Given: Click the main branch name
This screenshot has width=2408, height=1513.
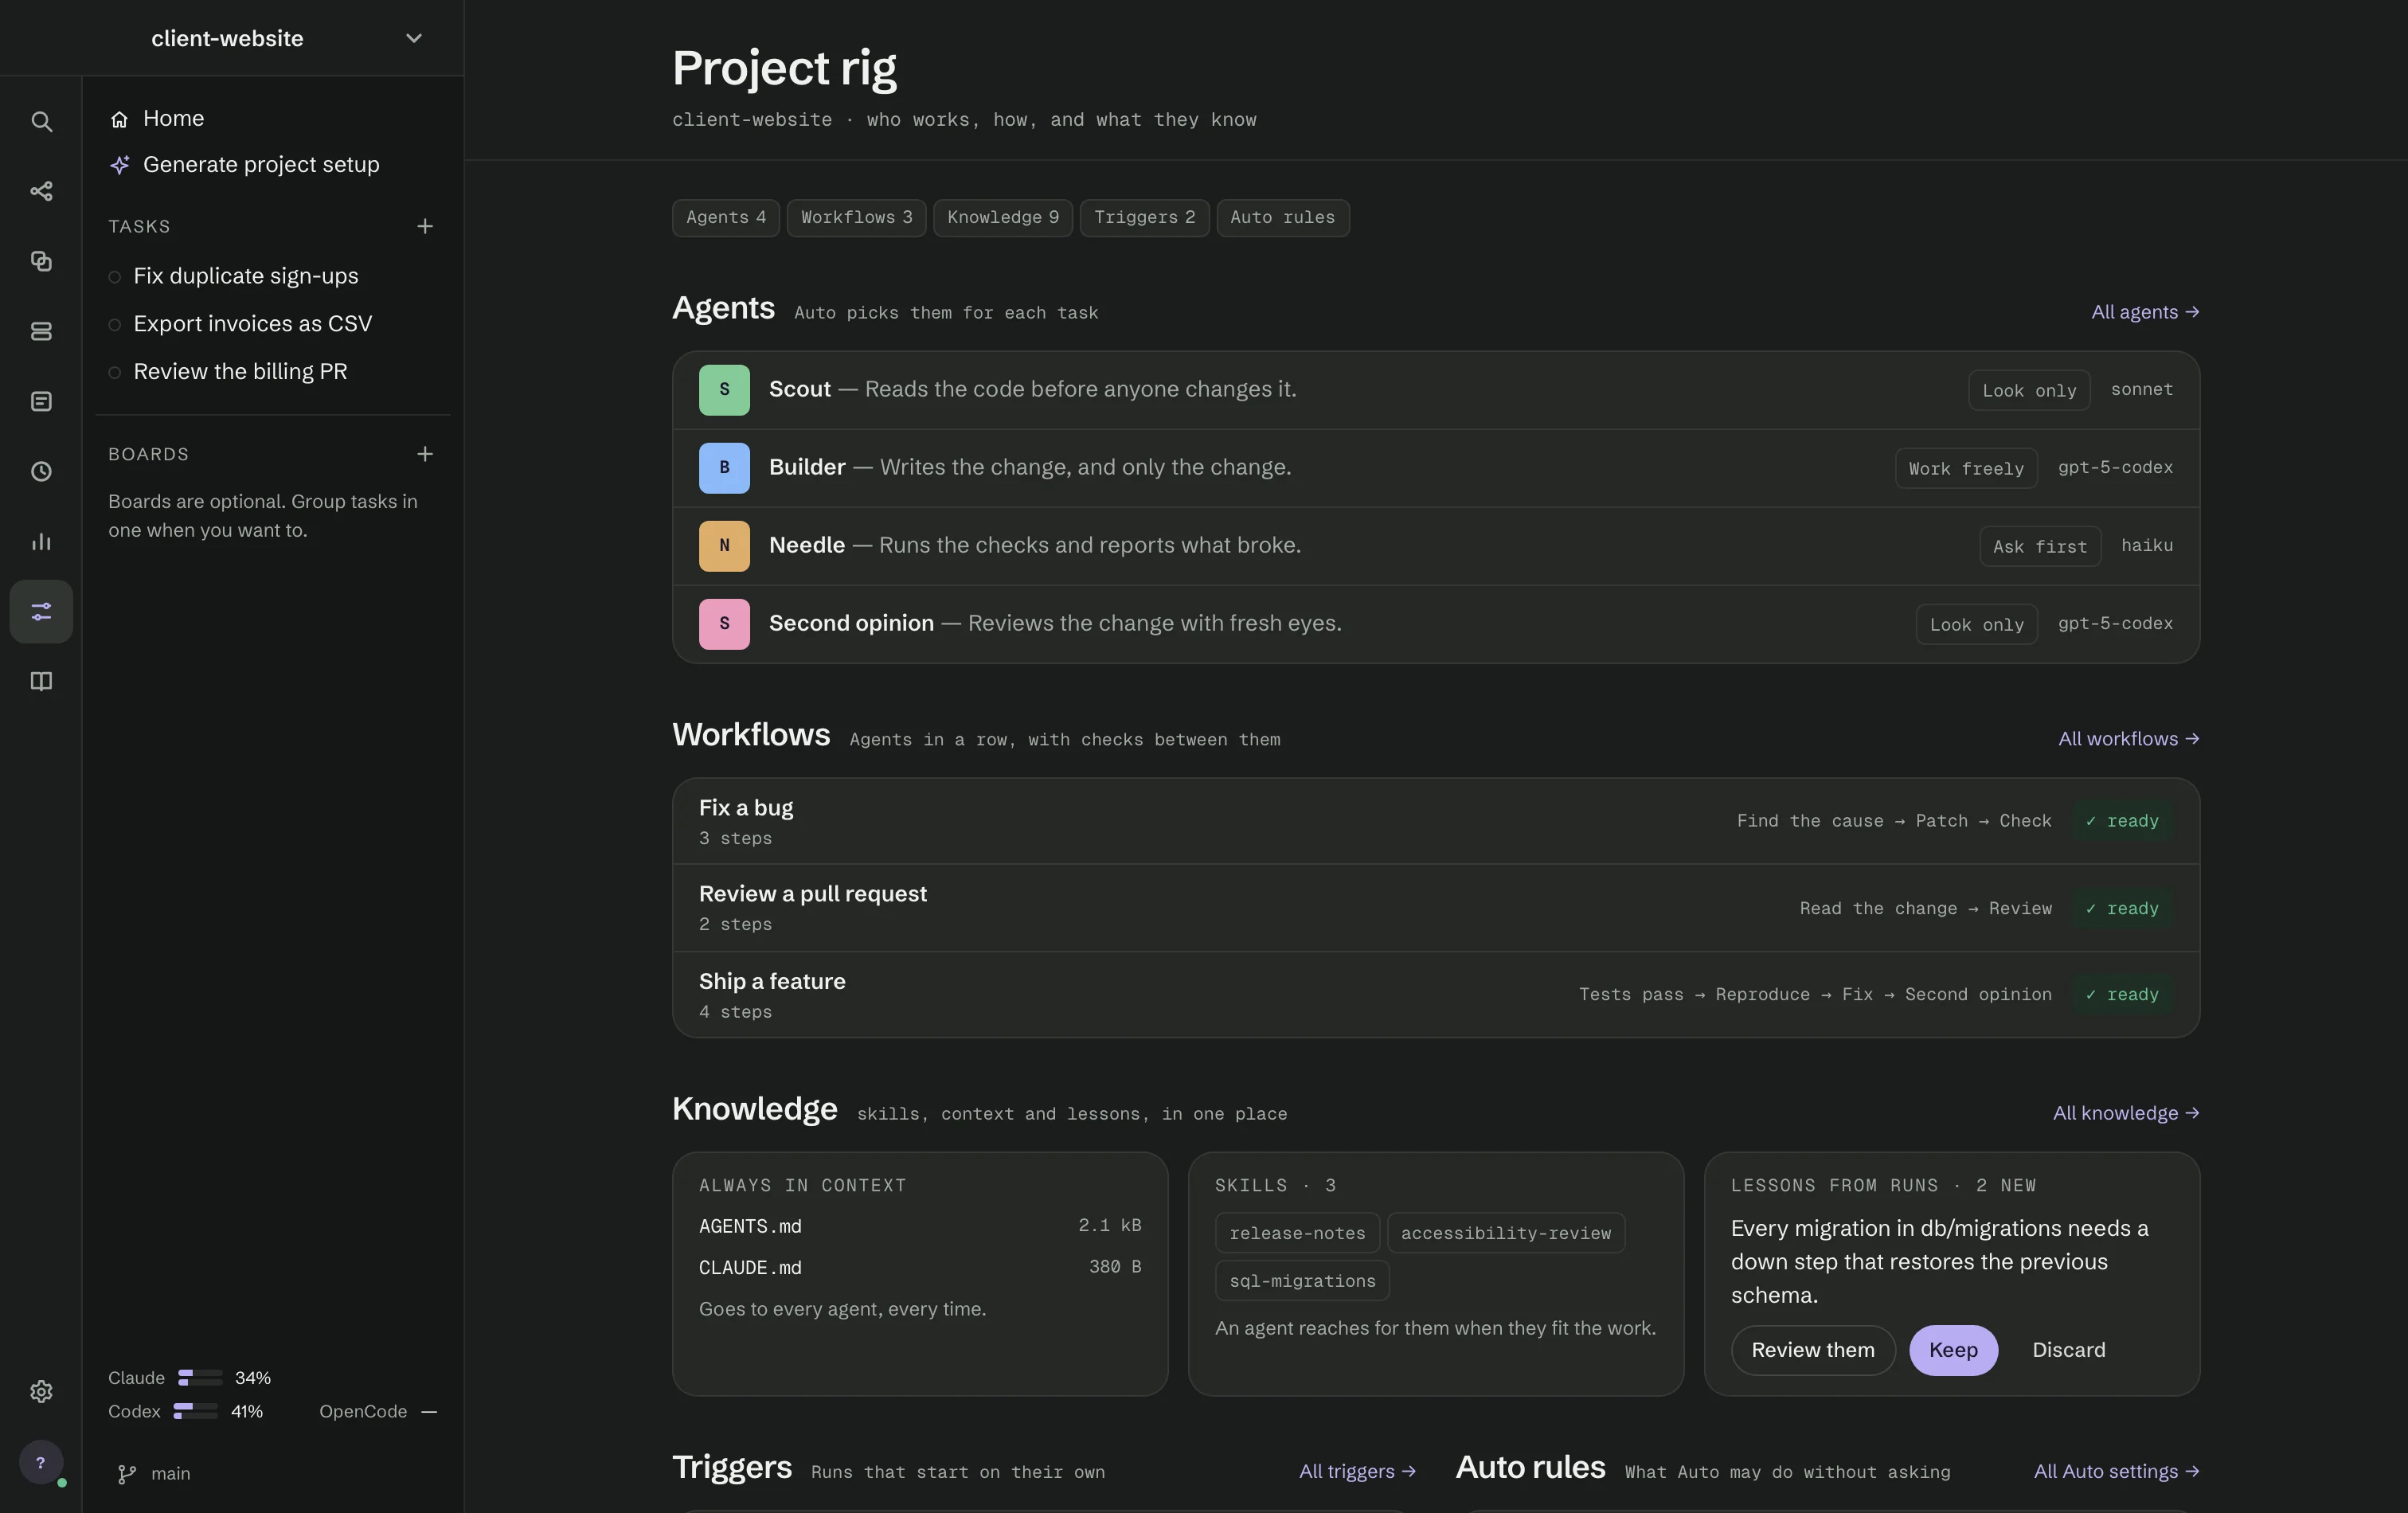Looking at the screenshot, I should (170, 1474).
